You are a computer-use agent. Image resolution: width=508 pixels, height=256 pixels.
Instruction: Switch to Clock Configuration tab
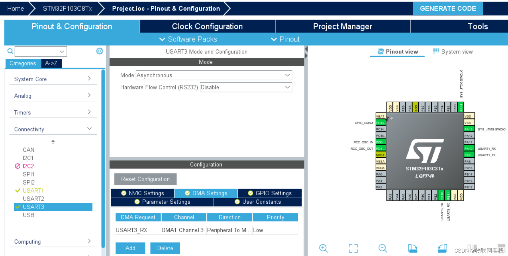coord(207,26)
